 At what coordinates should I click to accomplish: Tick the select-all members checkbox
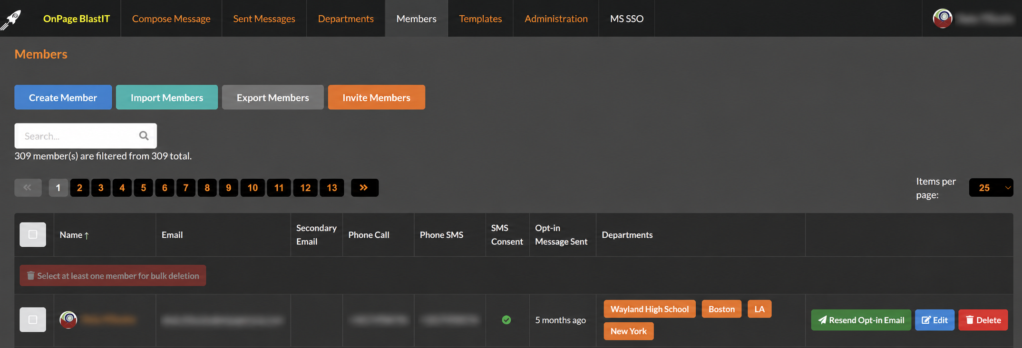click(x=33, y=234)
